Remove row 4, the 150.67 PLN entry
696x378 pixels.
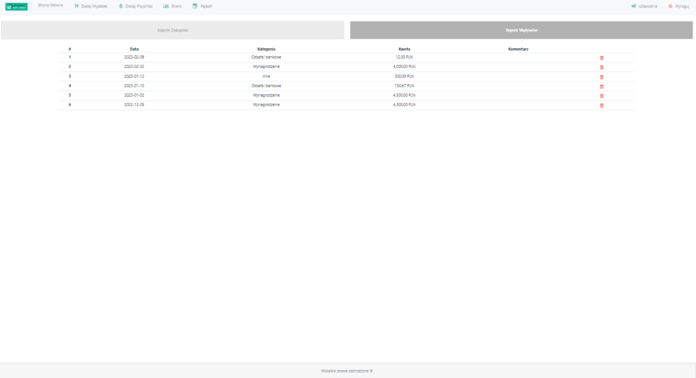(x=602, y=86)
